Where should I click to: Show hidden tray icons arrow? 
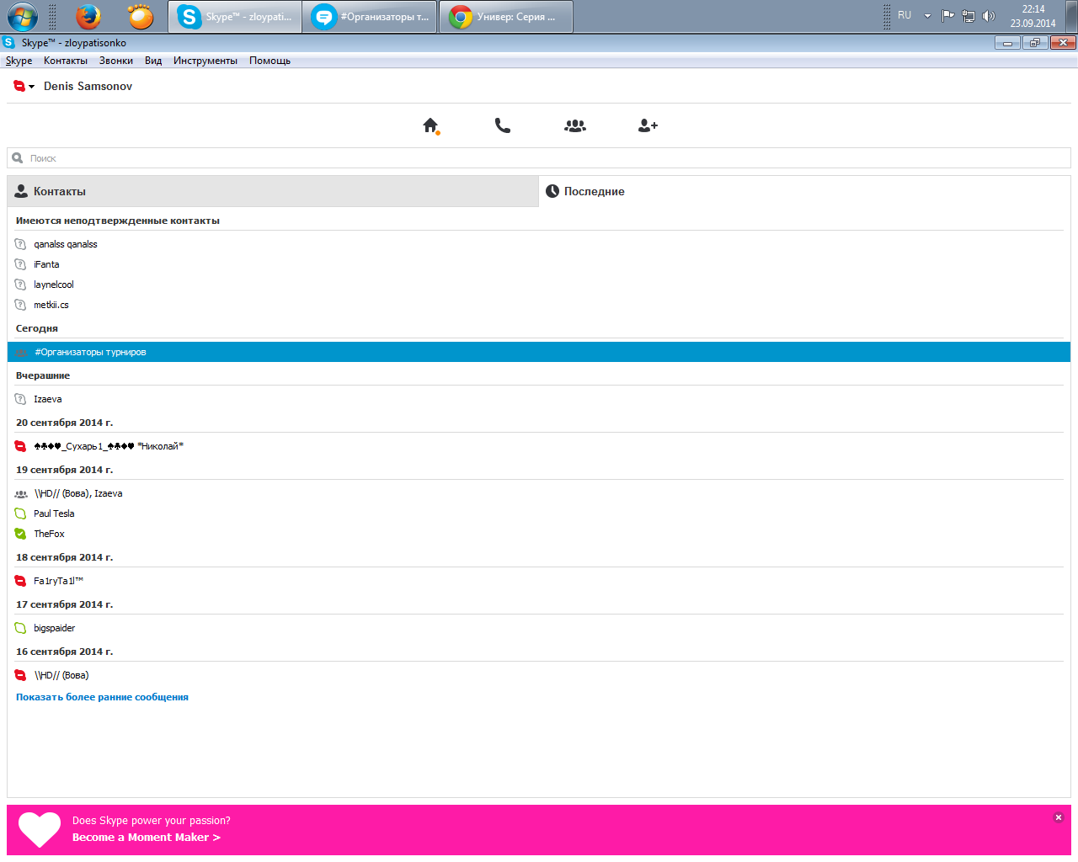point(927,16)
